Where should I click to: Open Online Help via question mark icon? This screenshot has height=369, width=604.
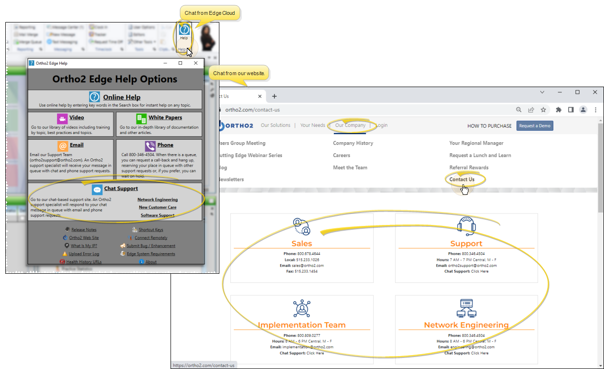pyautogui.click(x=94, y=97)
